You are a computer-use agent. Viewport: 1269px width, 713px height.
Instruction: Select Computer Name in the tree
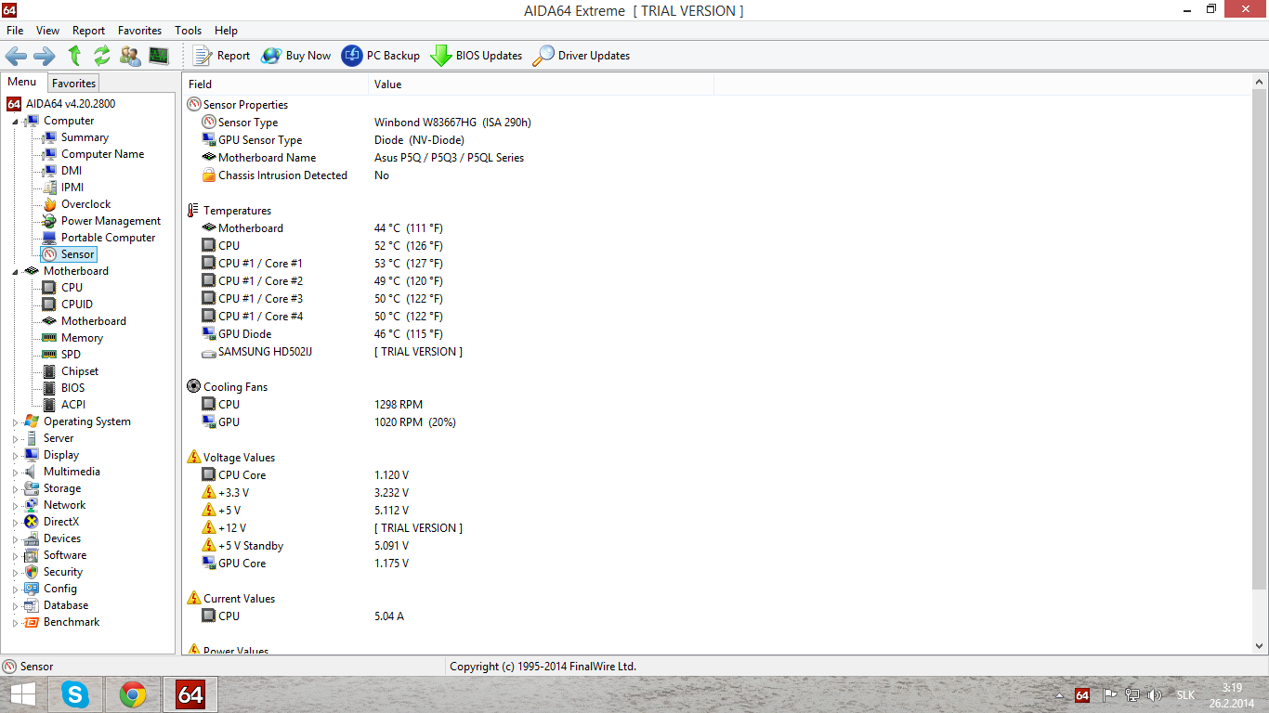click(x=102, y=154)
